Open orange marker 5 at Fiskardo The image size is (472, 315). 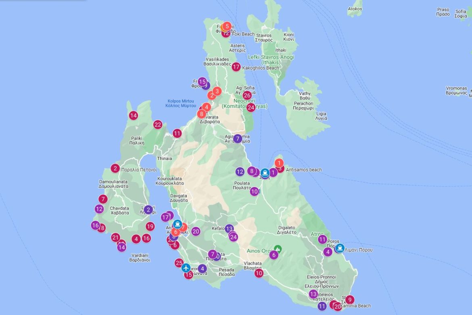pos(227,26)
